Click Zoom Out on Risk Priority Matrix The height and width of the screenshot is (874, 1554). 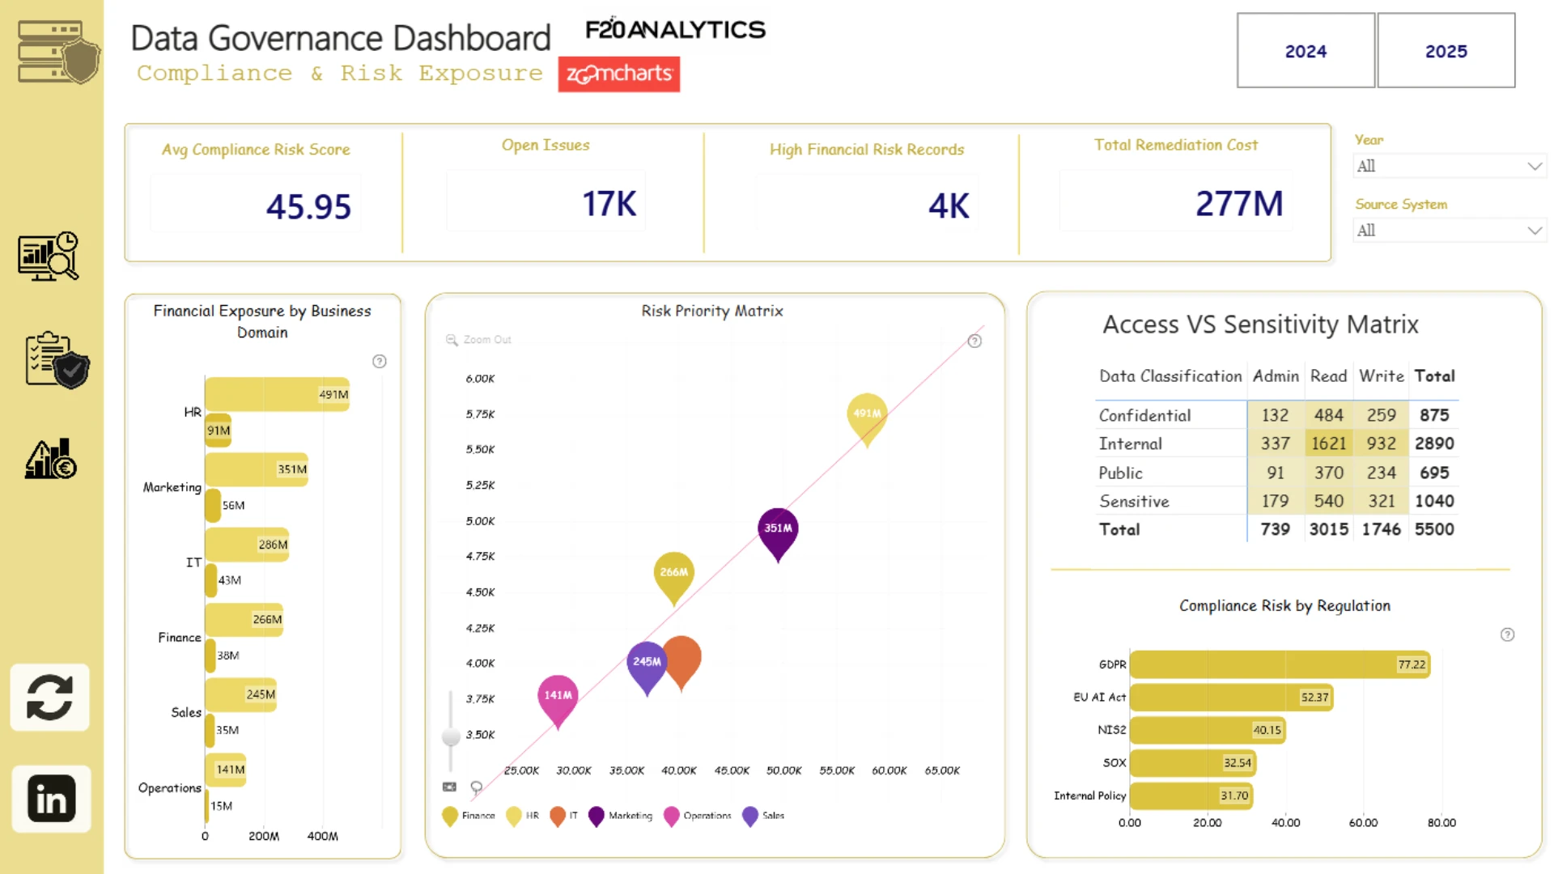(478, 340)
